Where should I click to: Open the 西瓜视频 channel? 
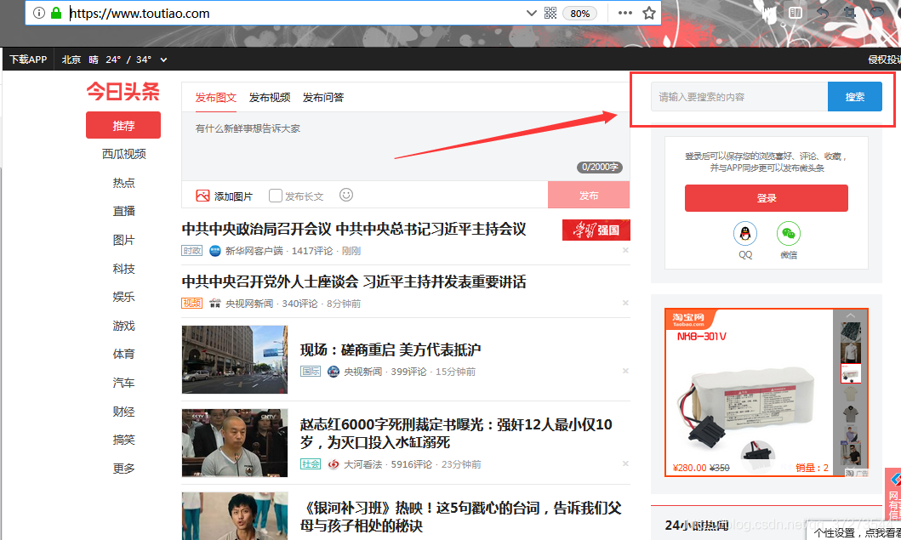pos(123,154)
